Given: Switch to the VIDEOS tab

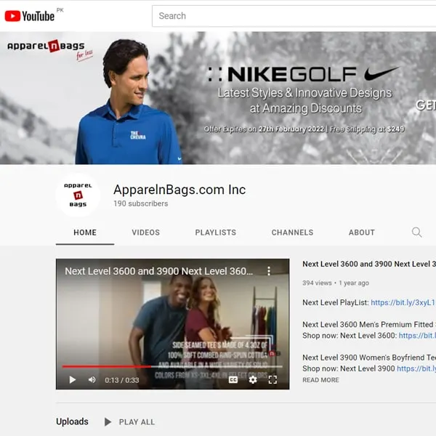Looking at the screenshot, I should coord(146,233).
